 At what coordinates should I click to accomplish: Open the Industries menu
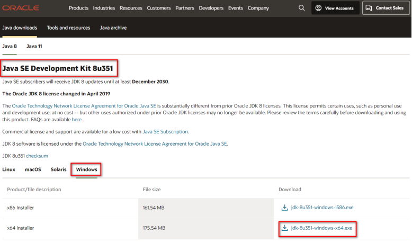(x=104, y=8)
